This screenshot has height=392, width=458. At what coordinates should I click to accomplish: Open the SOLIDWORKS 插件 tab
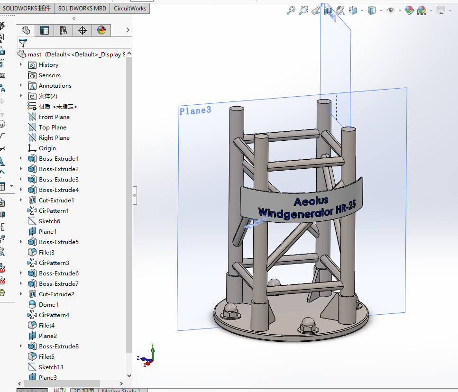pyautogui.click(x=27, y=8)
